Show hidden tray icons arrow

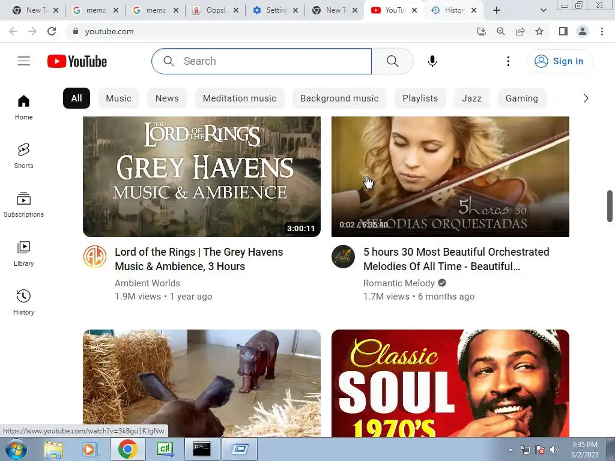click(x=510, y=450)
